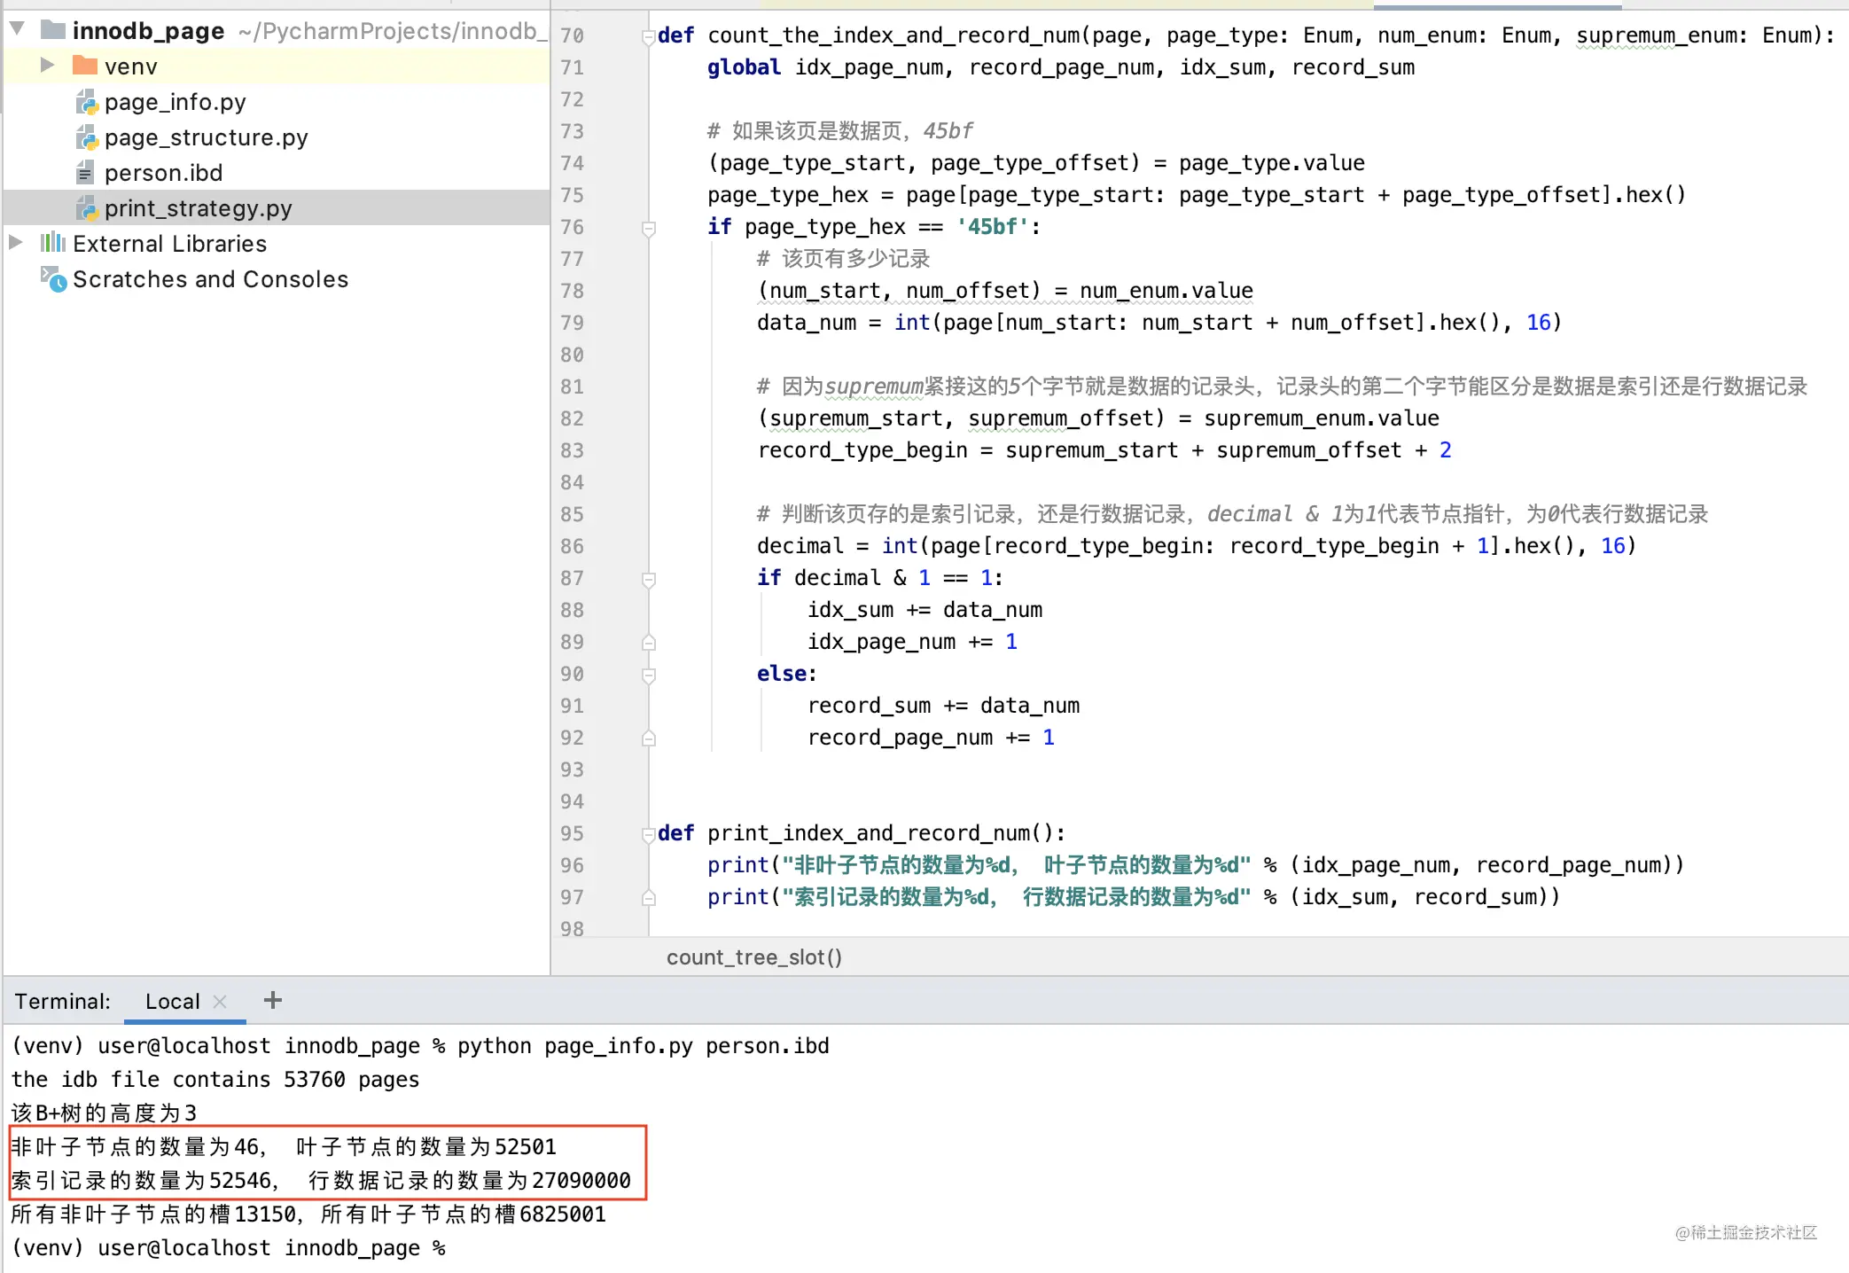1849x1273 pixels.
Task: Click the Scratches and Consoles icon
Action: pyautogui.click(x=53, y=278)
